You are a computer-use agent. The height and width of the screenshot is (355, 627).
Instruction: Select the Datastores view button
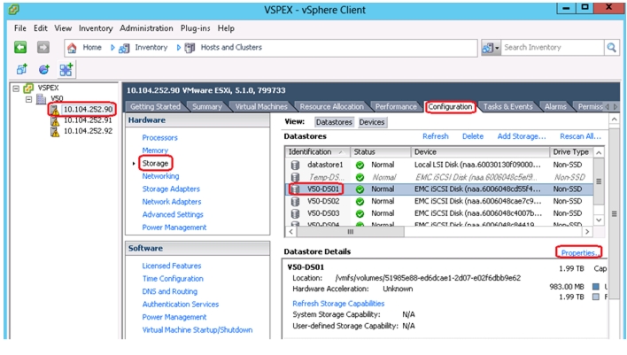(x=334, y=122)
